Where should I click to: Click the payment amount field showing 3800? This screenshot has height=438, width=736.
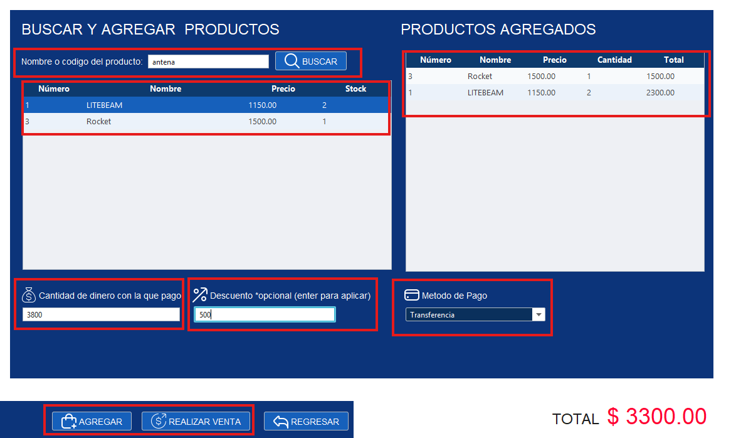click(x=99, y=313)
